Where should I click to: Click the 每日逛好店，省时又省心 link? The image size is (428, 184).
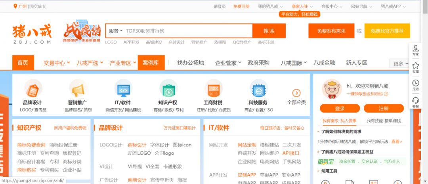282,128
